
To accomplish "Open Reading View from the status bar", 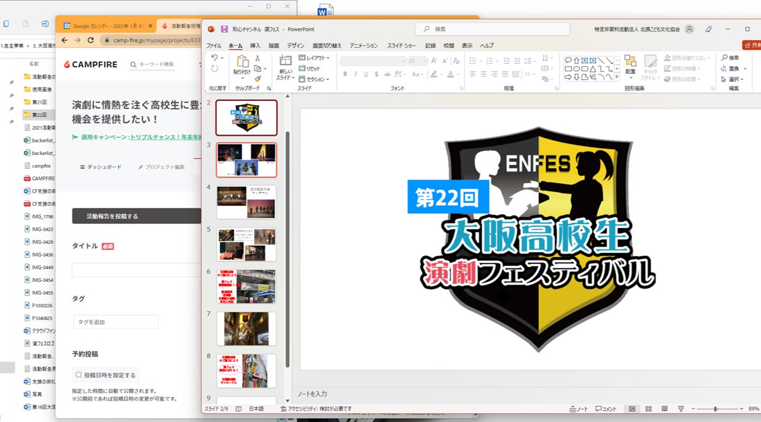I will pyautogui.click(x=664, y=408).
